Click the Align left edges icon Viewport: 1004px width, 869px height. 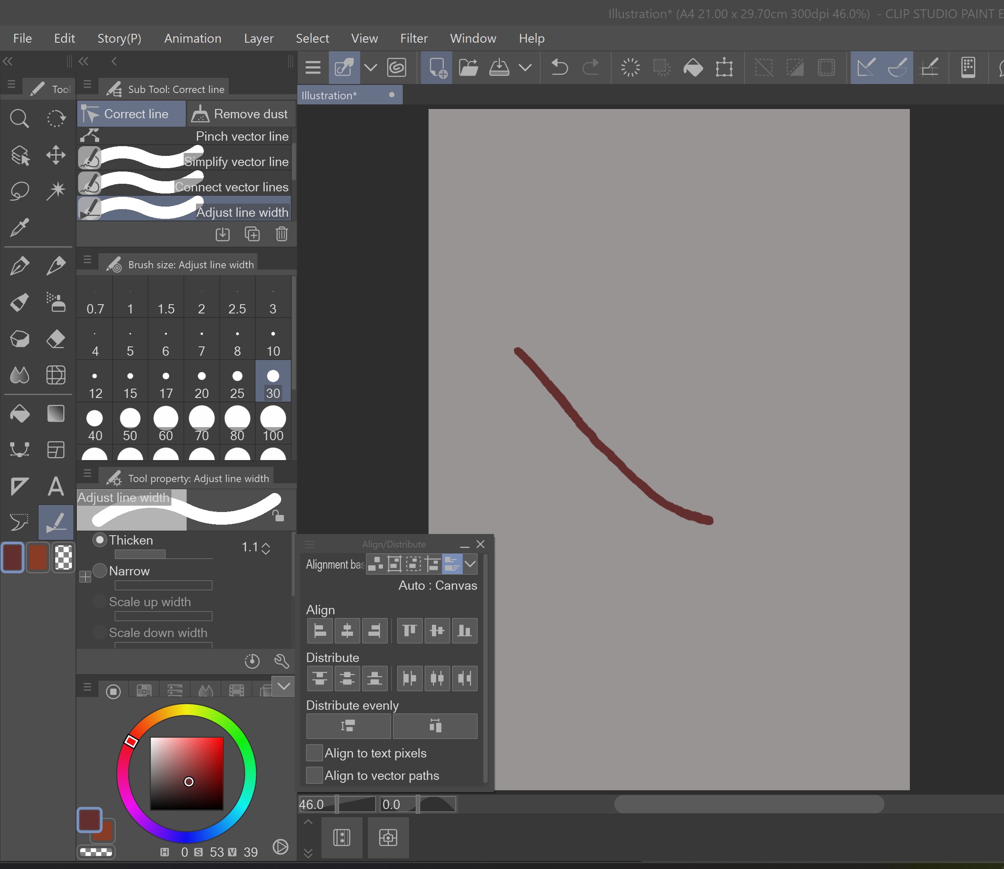click(320, 630)
